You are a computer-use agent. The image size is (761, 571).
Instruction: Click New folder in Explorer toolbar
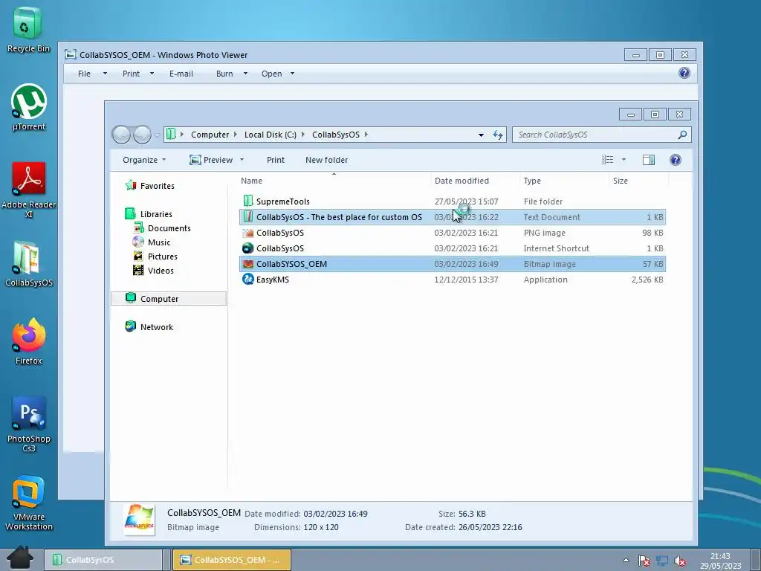coord(327,160)
